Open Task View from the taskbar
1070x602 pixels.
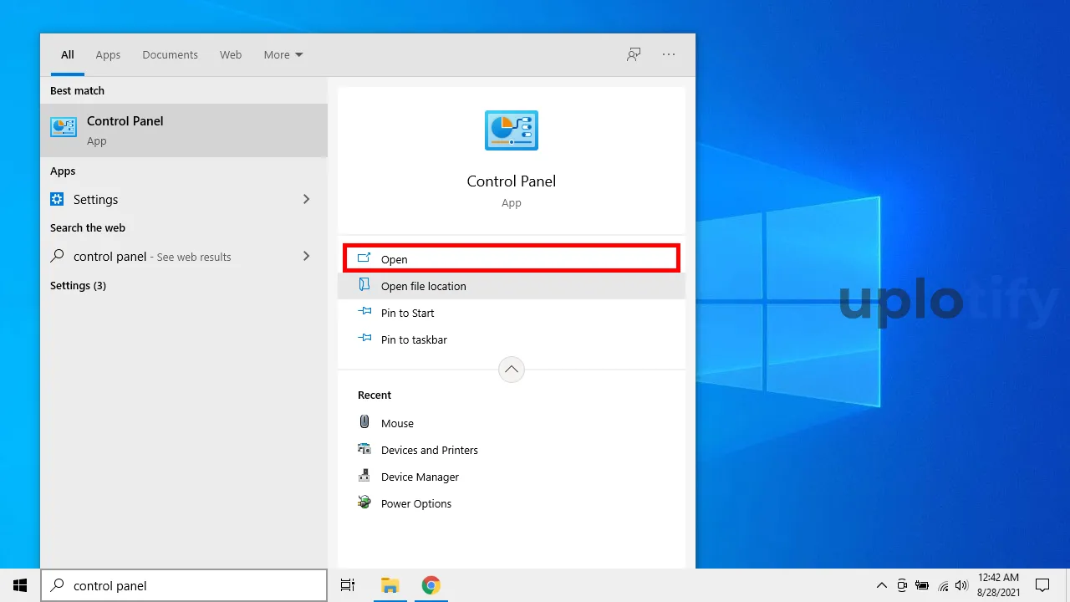click(x=348, y=585)
